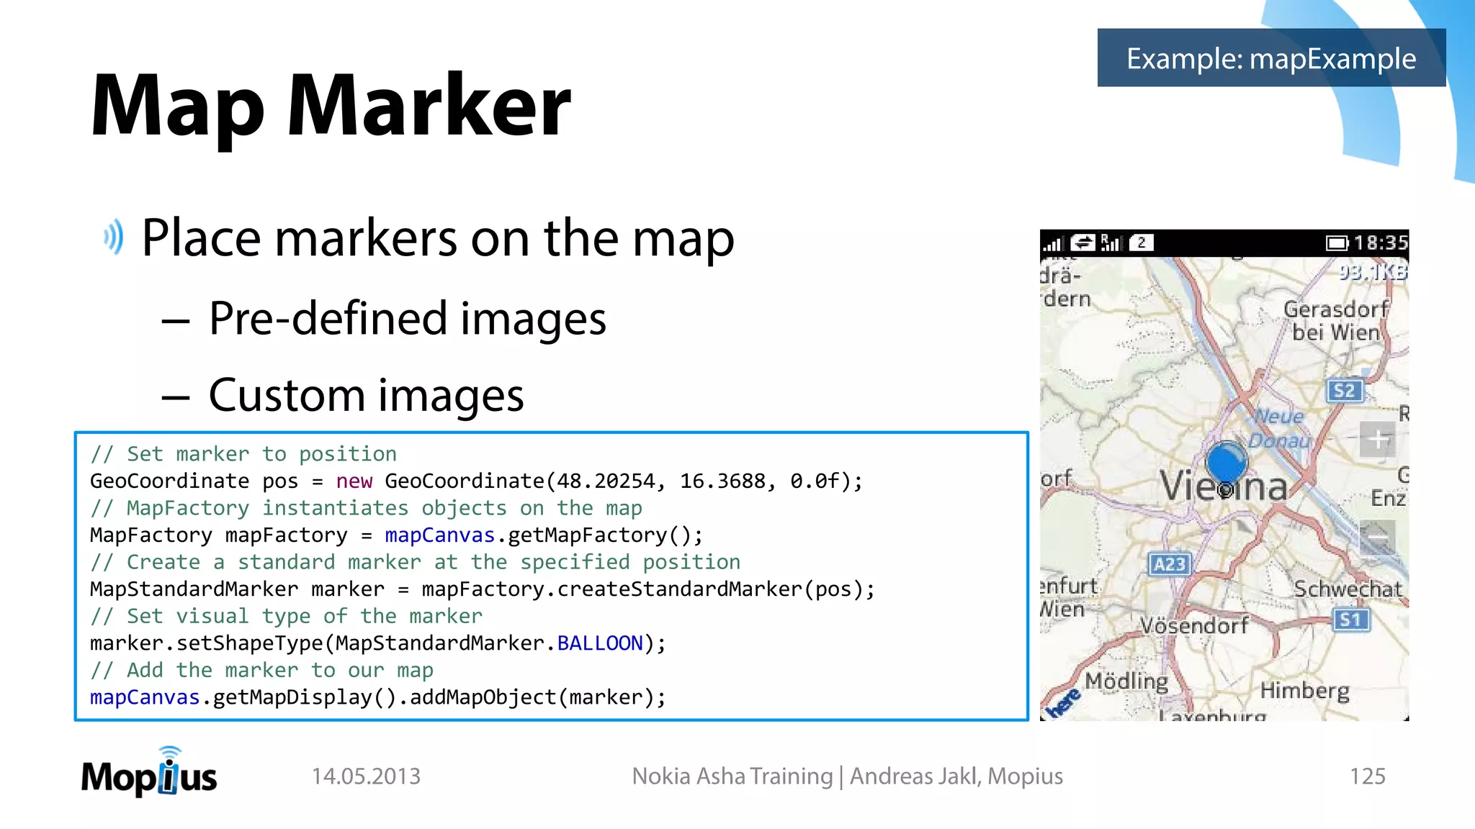Click the 18:35 clock in status bar
The height and width of the screenshot is (829, 1475).
[x=1380, y=243]
